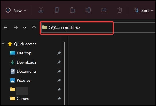Image resolution: width=156 pixels, height=106 pixels.
Task: Click the Paste clipboard icon
Action: (72, 10)
